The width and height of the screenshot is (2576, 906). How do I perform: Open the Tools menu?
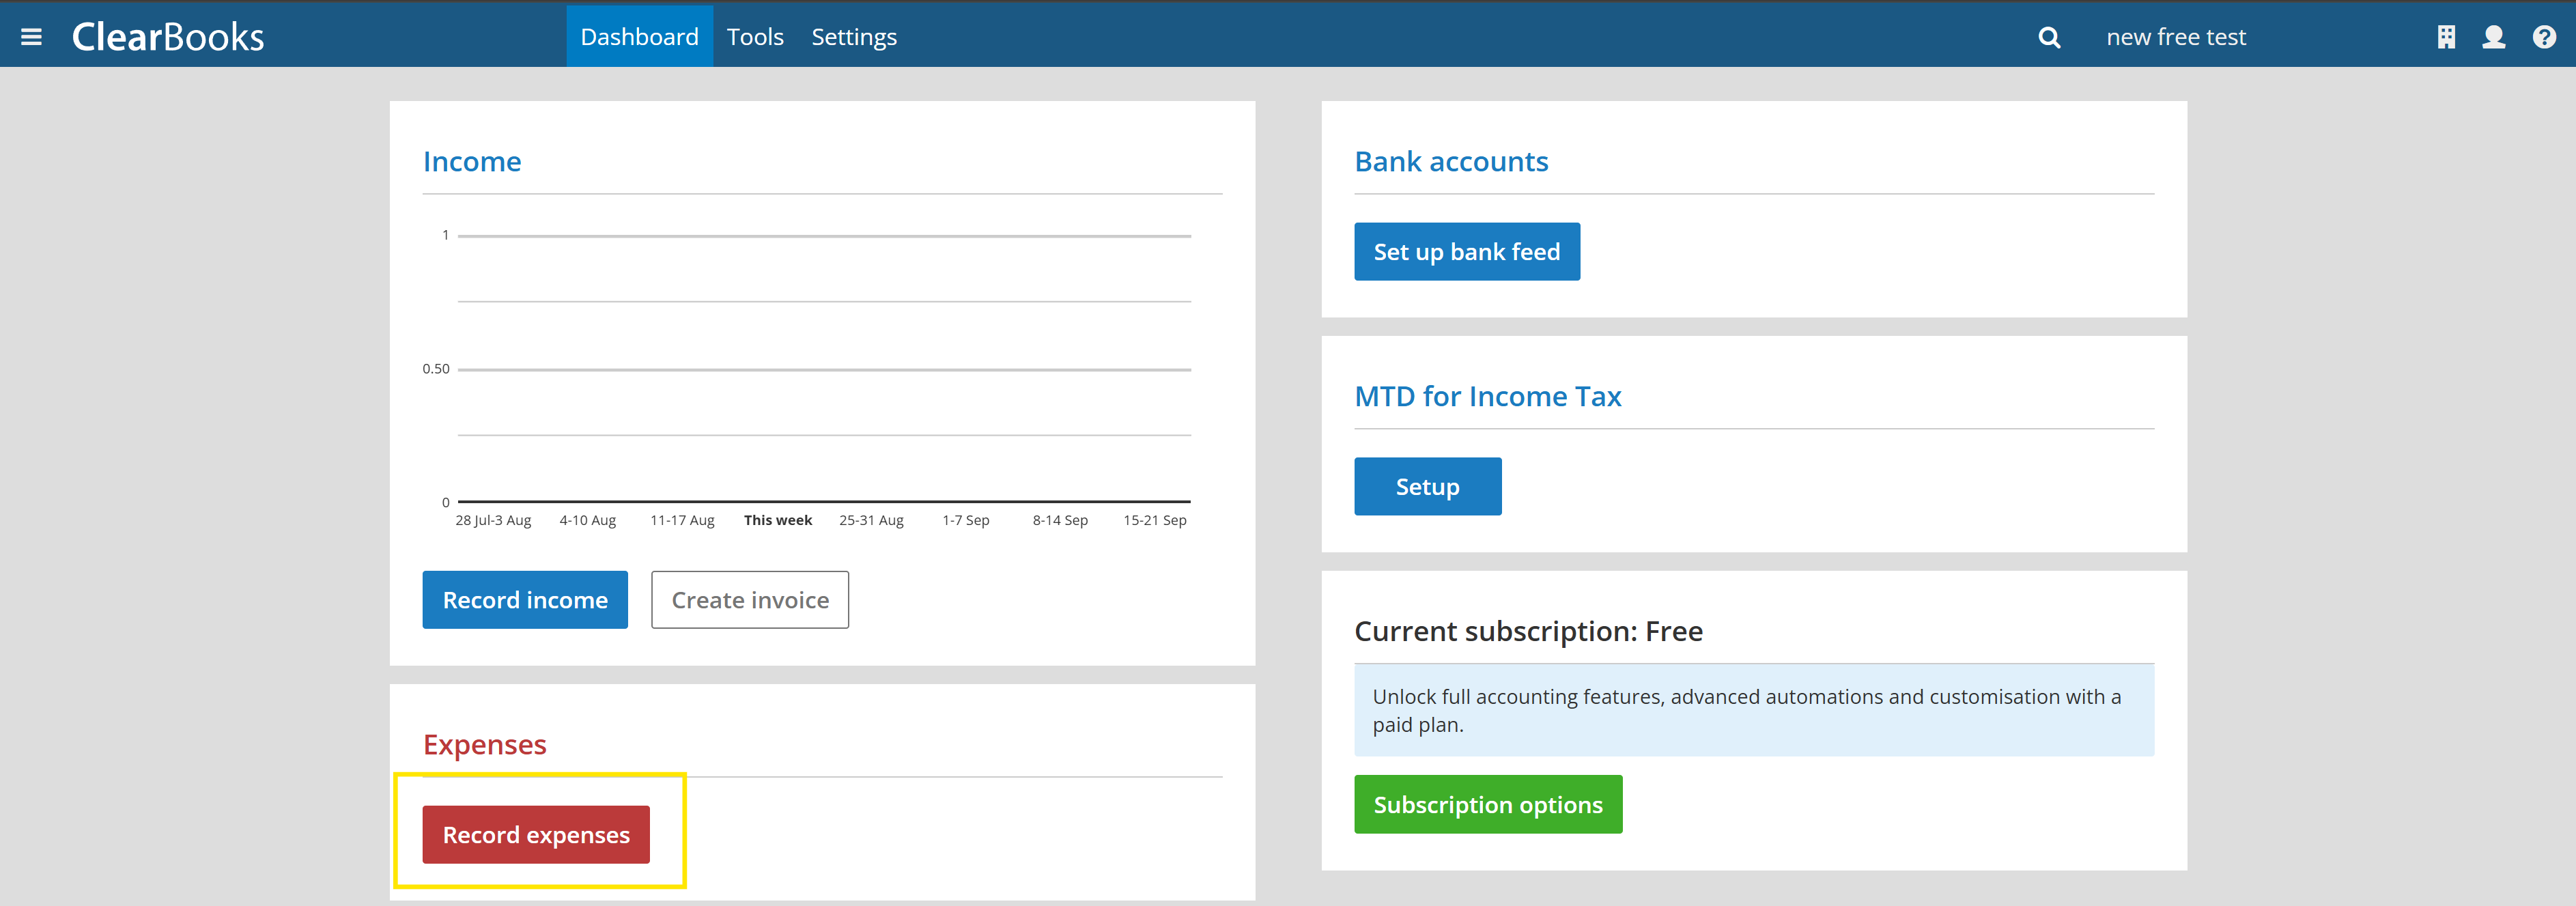755,37
